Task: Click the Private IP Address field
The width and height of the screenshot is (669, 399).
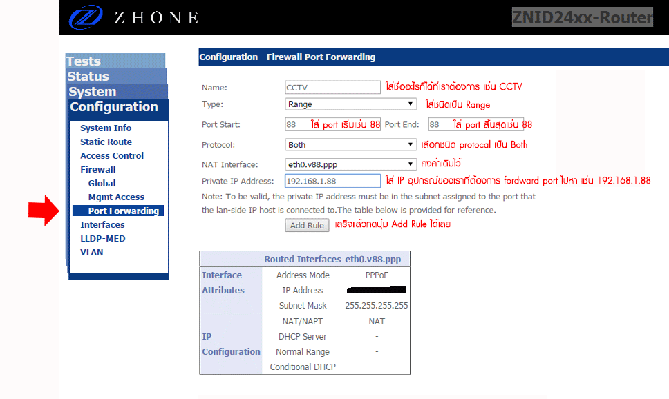Action: (332, 181)
